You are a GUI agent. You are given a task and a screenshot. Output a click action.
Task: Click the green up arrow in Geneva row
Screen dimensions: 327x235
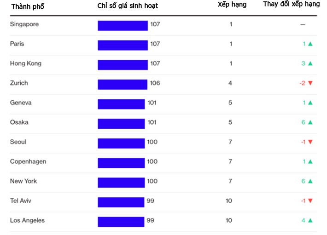pos(310,103)
